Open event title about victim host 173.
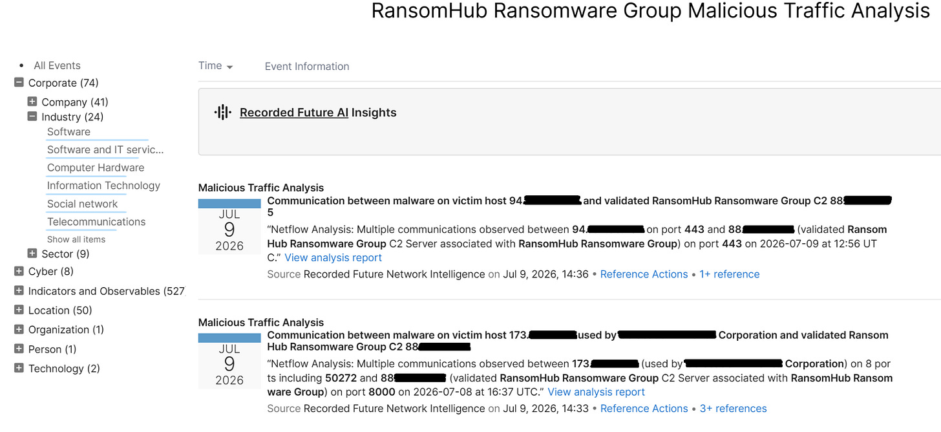Screen dimensions: 941x432 [x=578, y=341]
